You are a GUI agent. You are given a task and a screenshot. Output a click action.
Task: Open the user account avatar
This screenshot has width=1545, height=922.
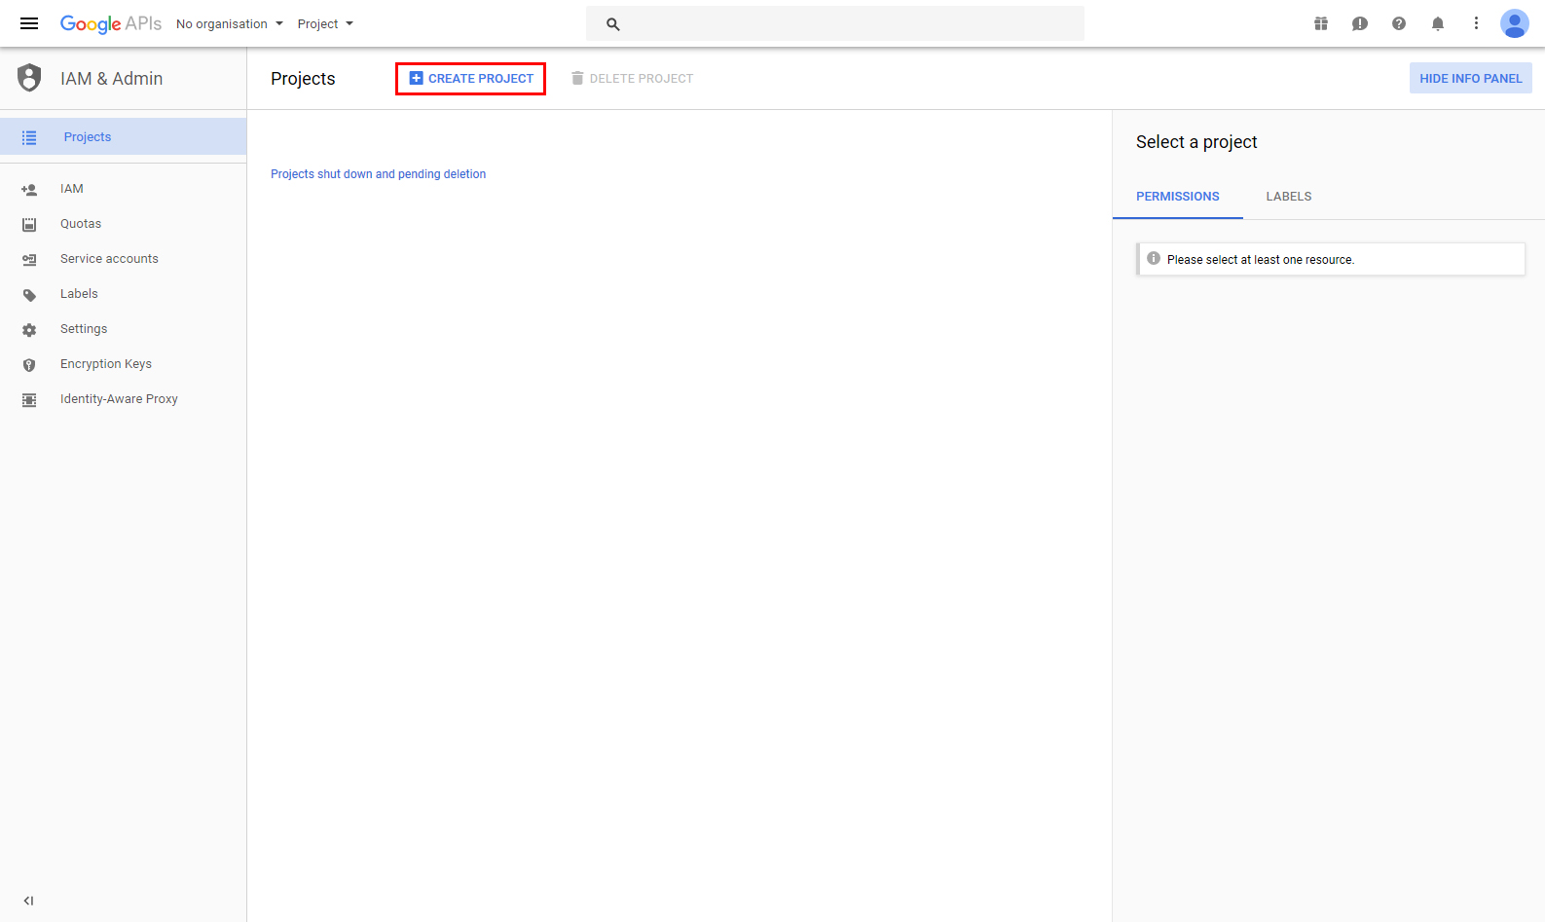click(1515, 23)
